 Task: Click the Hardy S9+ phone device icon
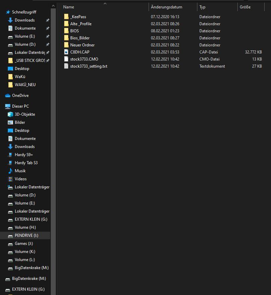pyautogui.click(x=10, y=155)
